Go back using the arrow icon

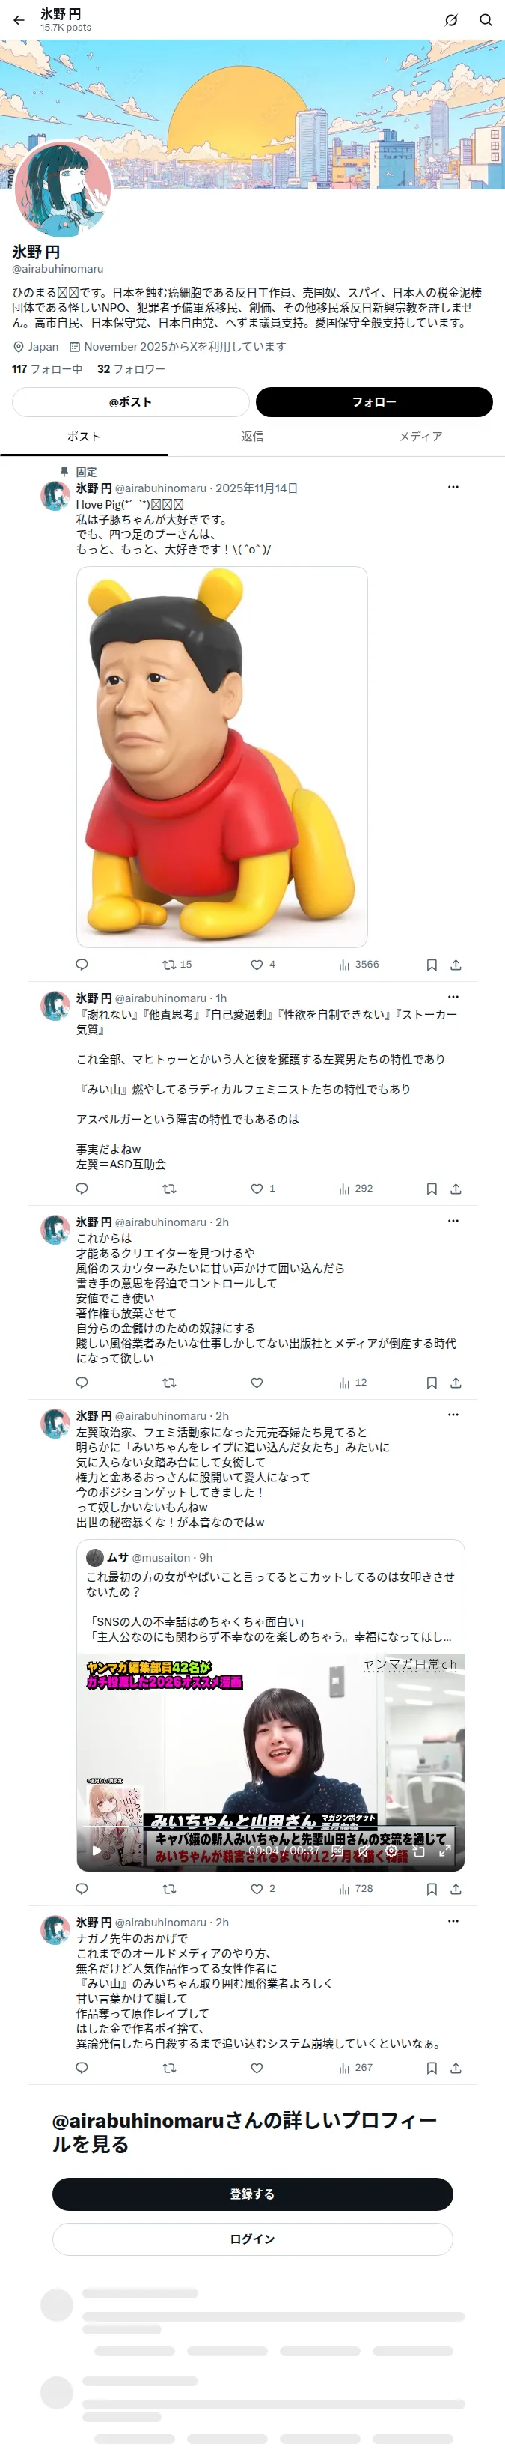click(19, 20)
